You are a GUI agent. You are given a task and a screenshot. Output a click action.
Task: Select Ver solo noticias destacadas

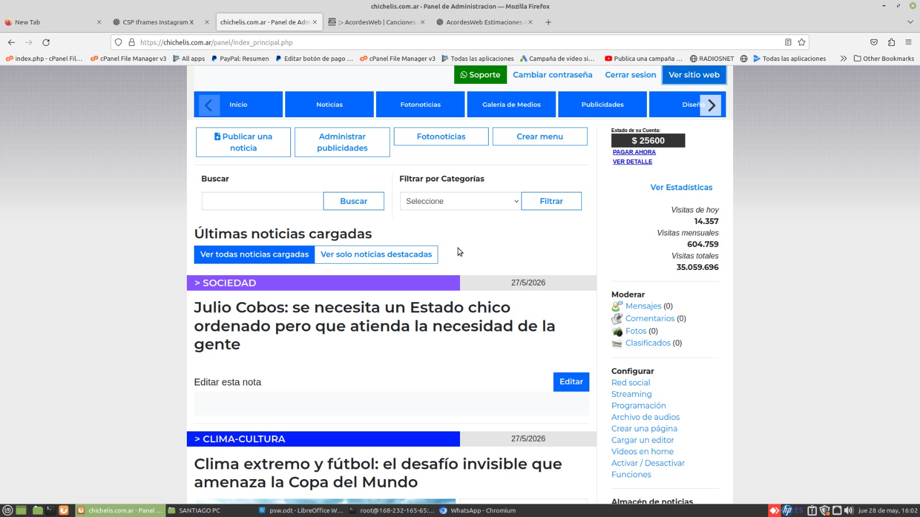(x=376, y=254)
